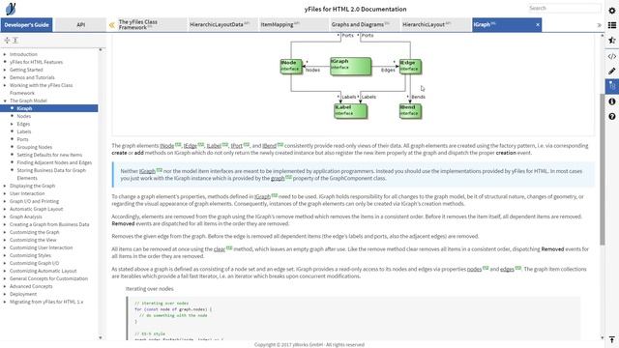Open the list view sidebar icon

tap(612, 25)
